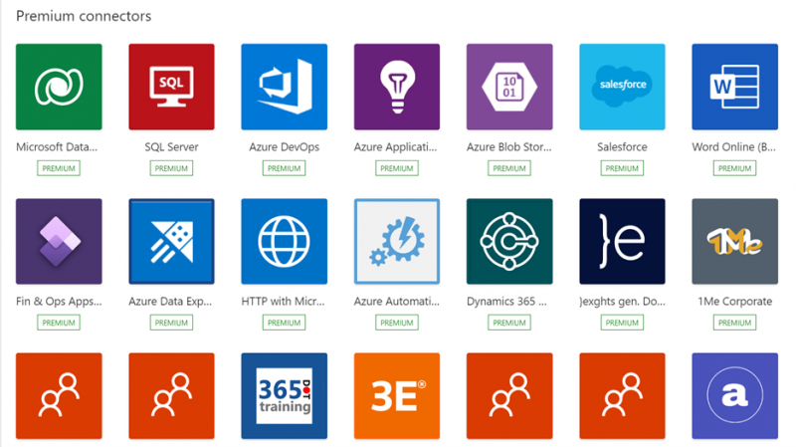Select the red SQL Server connector icon
This screenshot has height=447, width=796.
pyautogui.click(x=171, y=87)
